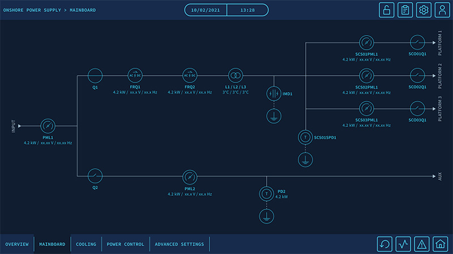The width and height of the screenshot is (453, 254).
Task: Click the MAINBOARD breadcrumb
Action: (83, 10)
